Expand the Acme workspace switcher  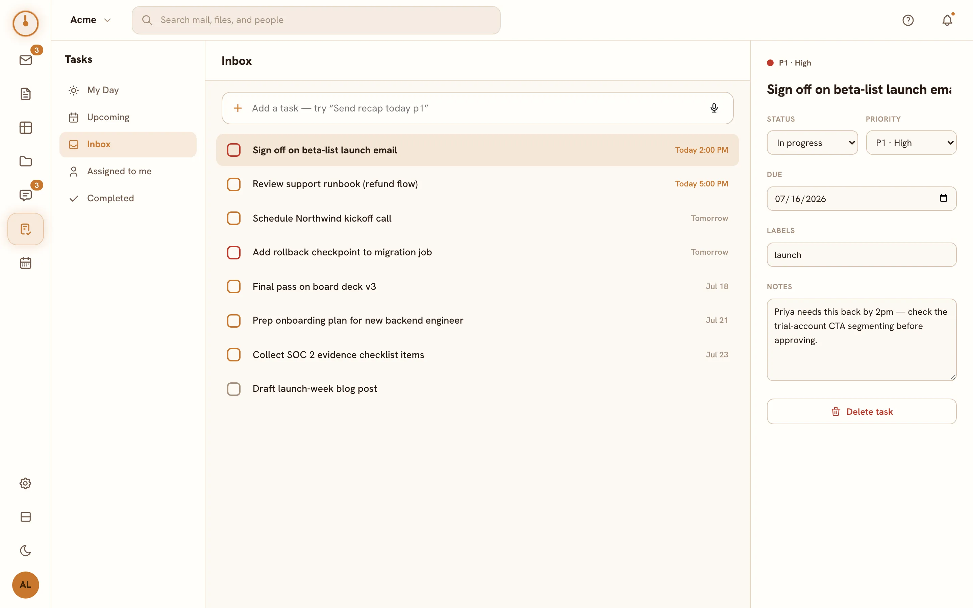(90, 20)
